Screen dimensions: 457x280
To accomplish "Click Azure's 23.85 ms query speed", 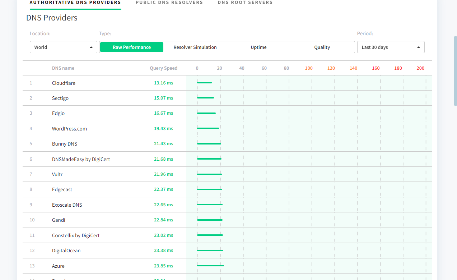I will (164, 266).
